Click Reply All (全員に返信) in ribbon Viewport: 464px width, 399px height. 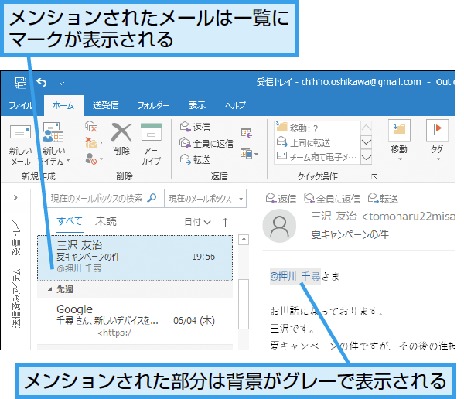coord(206,143)
